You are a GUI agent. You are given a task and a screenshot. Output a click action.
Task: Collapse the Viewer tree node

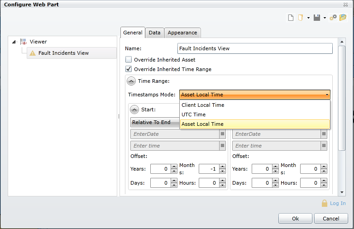[x=14, y=42]
